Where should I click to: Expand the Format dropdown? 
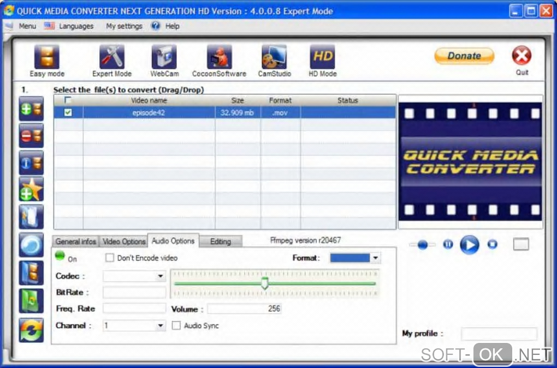(x=376, y=258)
